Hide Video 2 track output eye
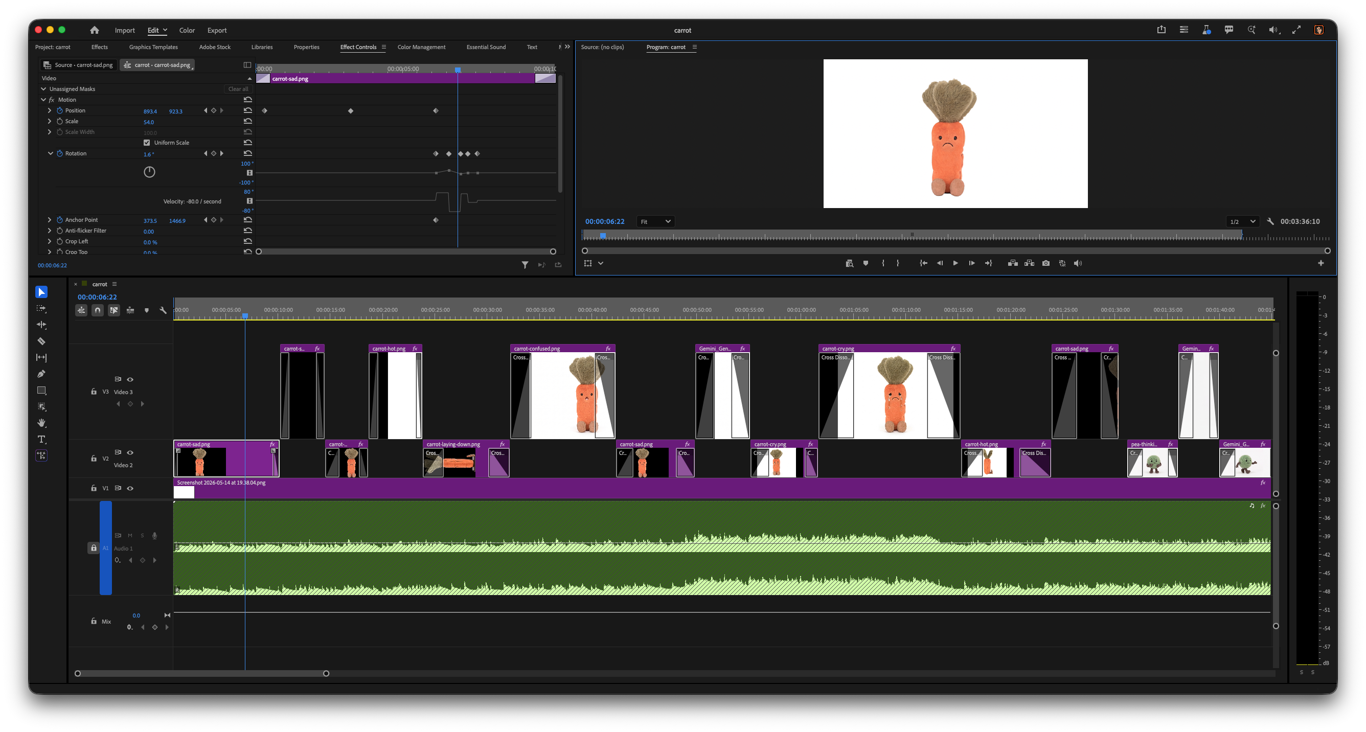1366x732 pixels. point(130,453)
